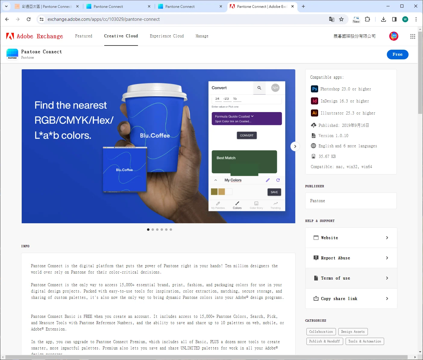Advance the carousel with the next arrow

tap(295, 146)
